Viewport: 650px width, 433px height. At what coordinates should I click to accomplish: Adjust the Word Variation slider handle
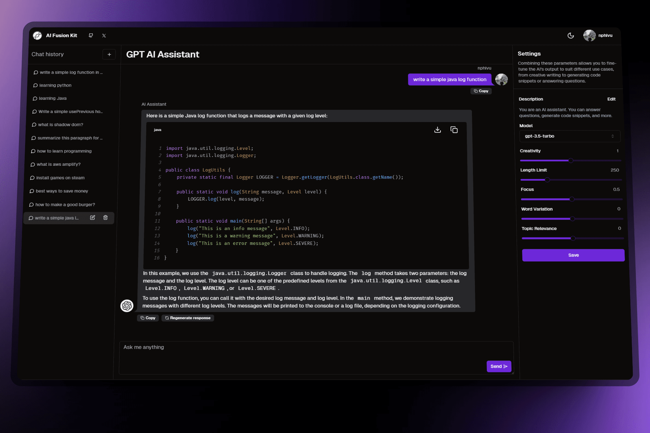tap(572, 219)
